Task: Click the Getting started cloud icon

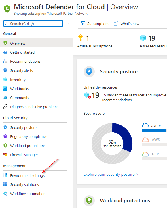Action: coord(5,52)
